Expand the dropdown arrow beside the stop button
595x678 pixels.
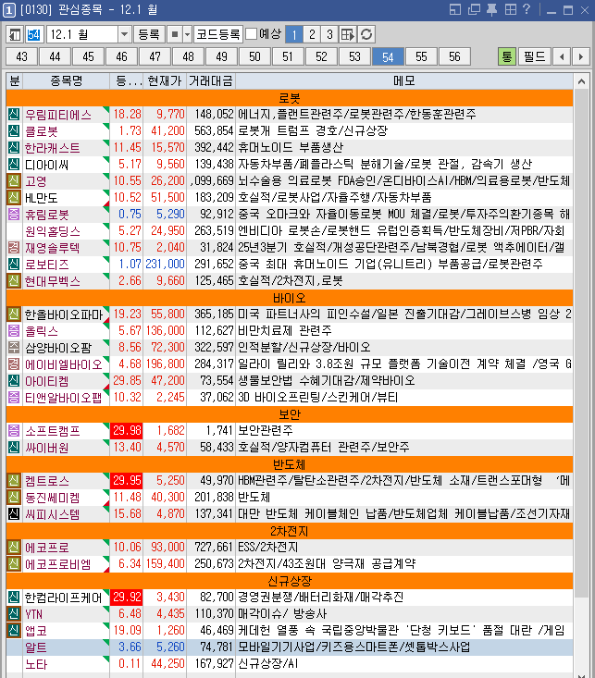[x=187, y=34]
